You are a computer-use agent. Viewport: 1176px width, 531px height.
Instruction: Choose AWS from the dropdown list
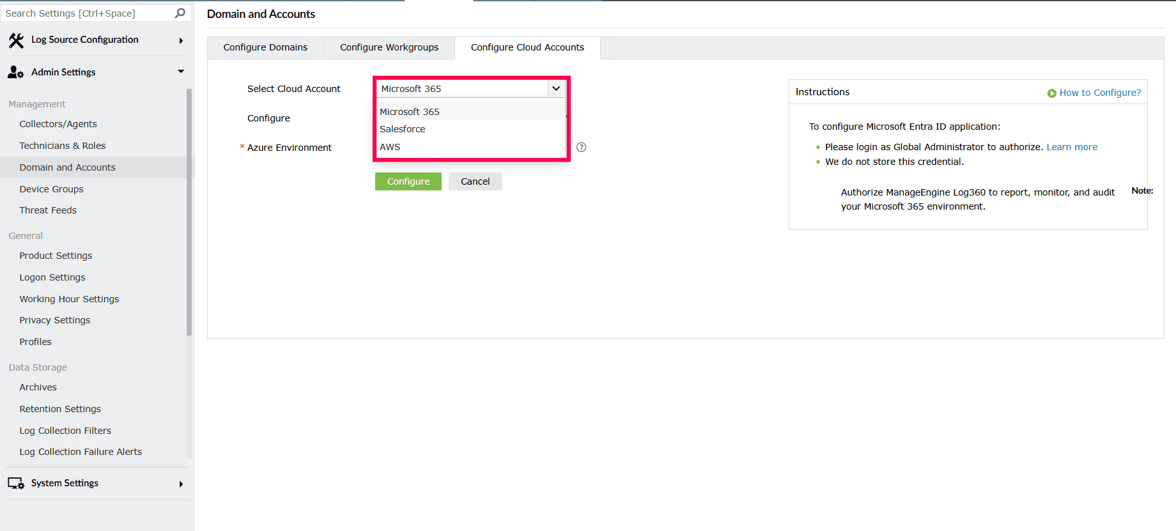(x=471, y=147)
